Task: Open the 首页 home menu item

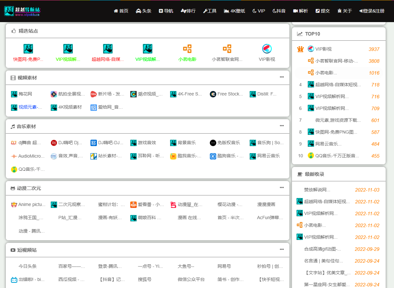Action: [x=121, y=11]
